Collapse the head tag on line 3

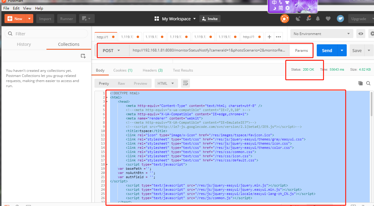107,102
